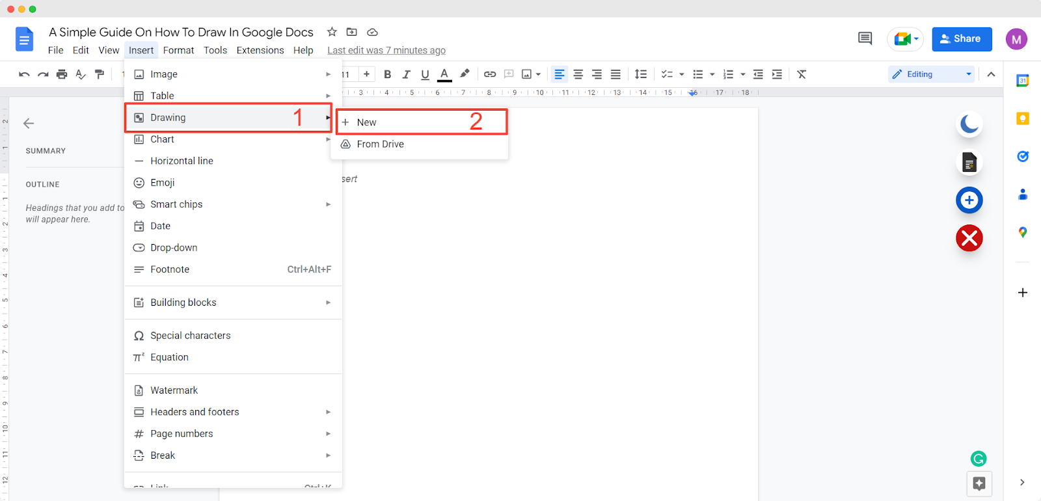Open Google Tasks side panel
Image resolution: width=1041 pixels, height=501 pixels.
click(1023, 156)
